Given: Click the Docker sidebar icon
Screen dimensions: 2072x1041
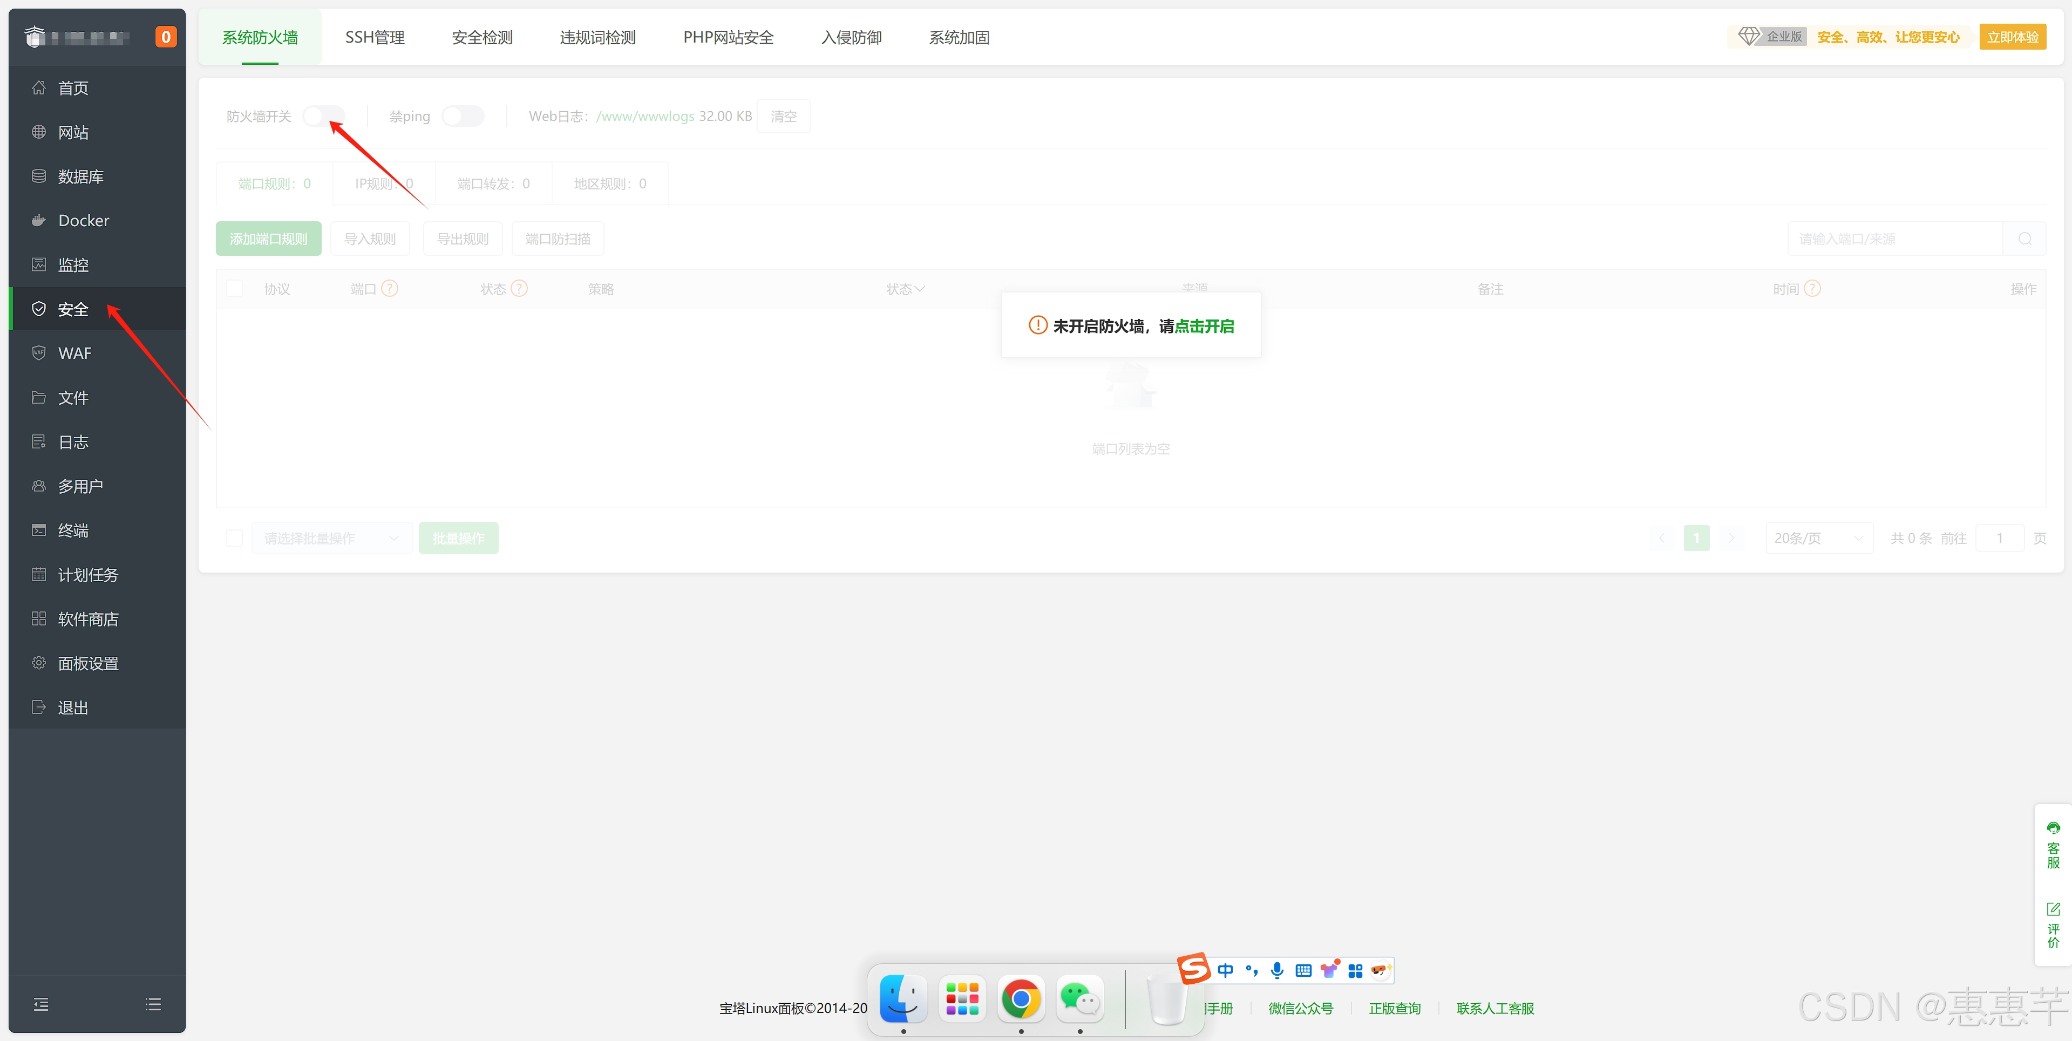Looking at the screenshot, I should (x=38, y=220).
